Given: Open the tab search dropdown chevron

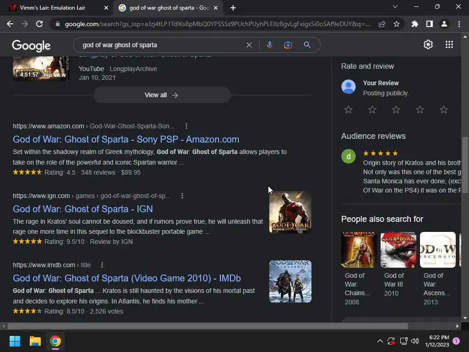Looking at the screenshot, I should point(395,6).
